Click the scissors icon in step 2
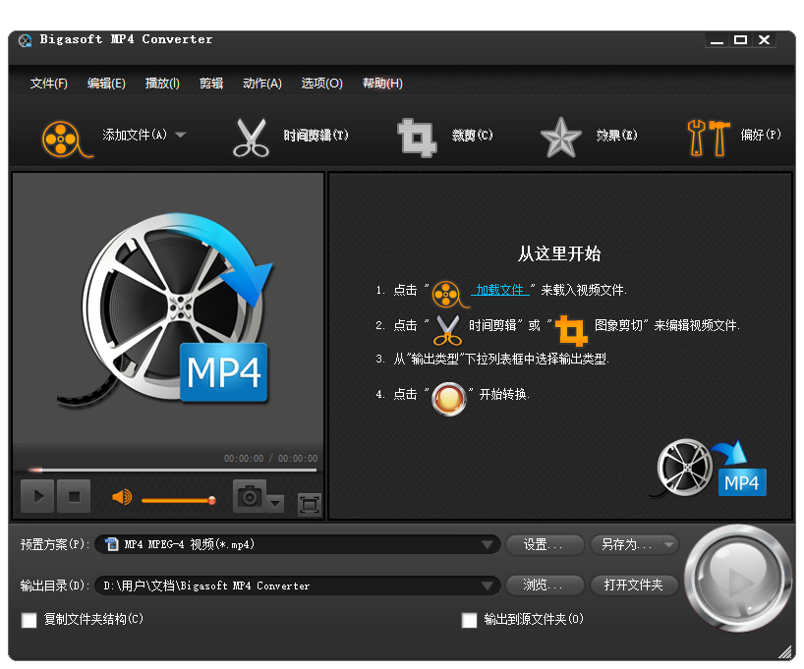Image resolution: width=804 pixels, height=669 pixels. [447, 330]
